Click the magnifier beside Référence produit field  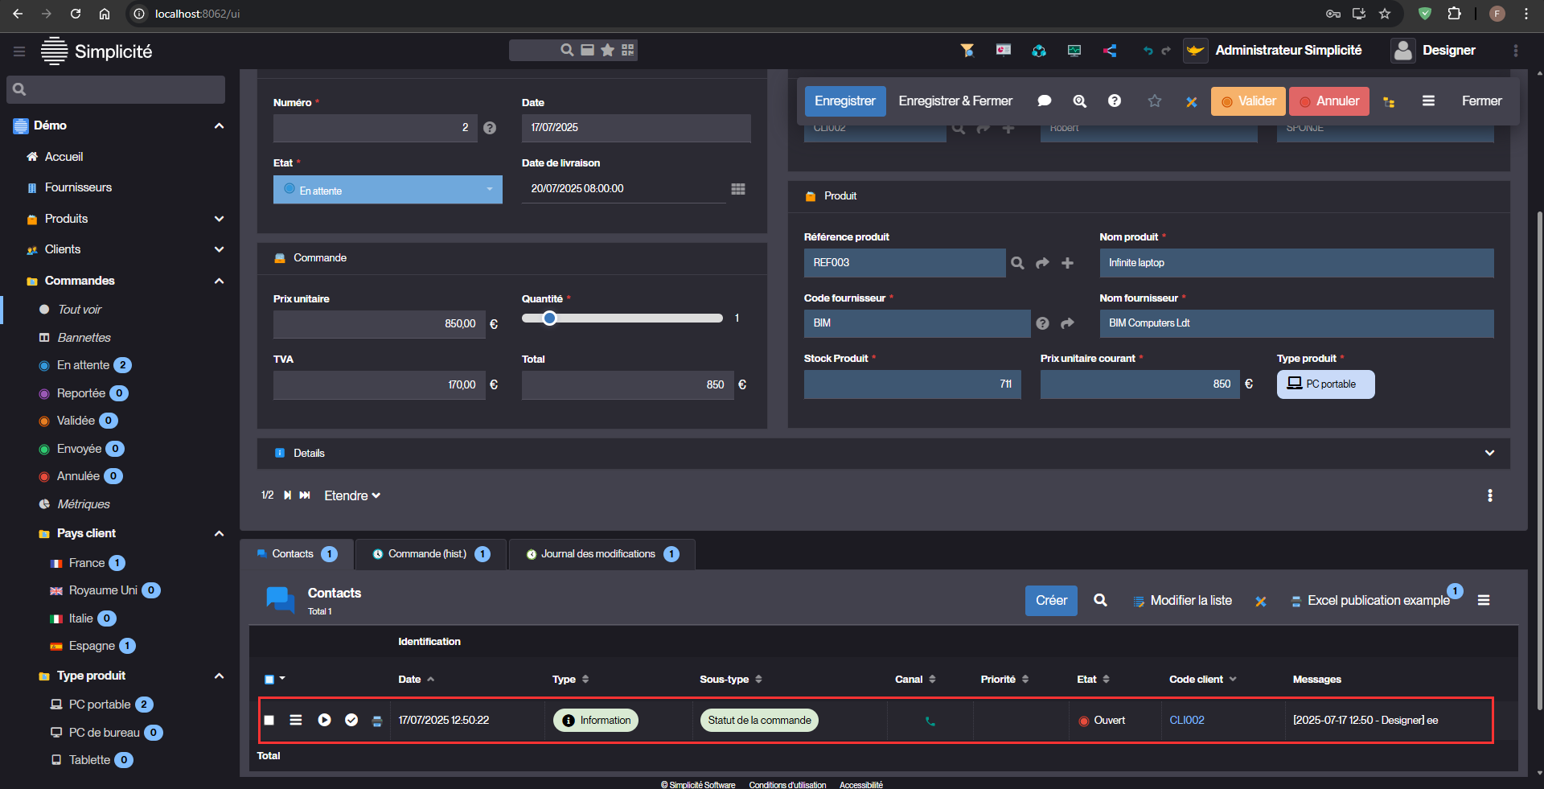click(x=1017, y=263)
